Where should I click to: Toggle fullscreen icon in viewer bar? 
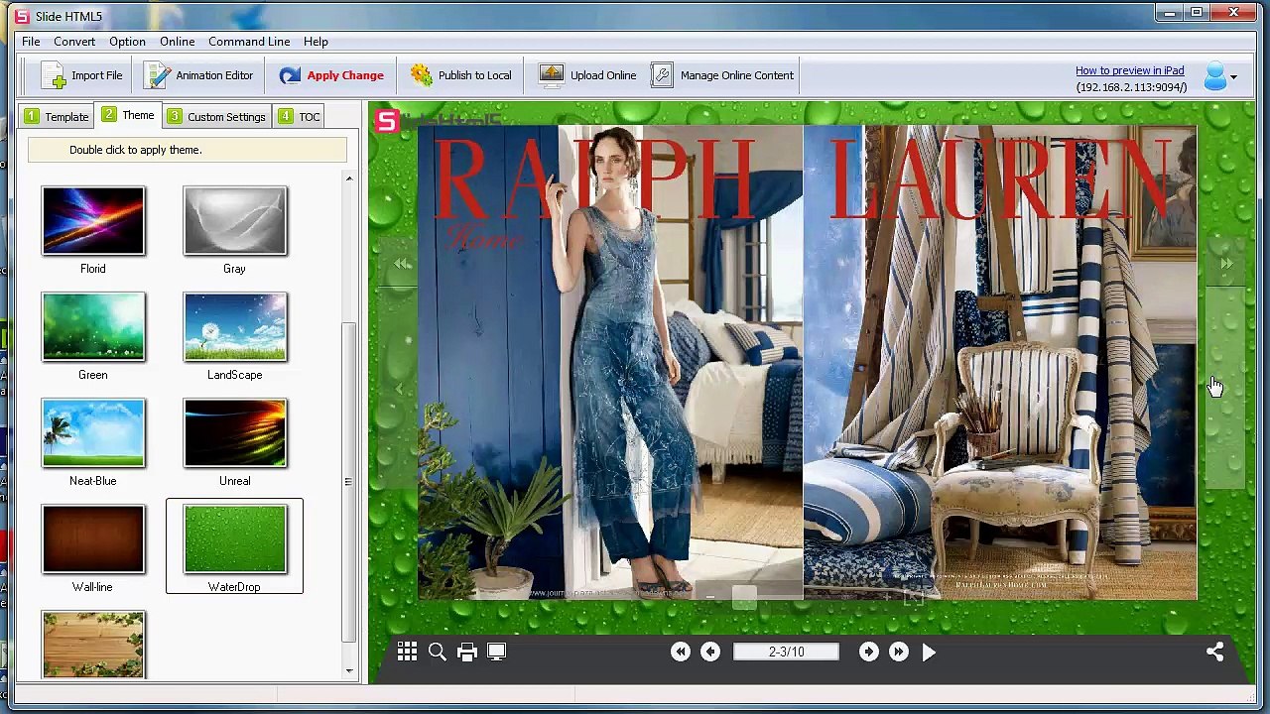[497, 652]
